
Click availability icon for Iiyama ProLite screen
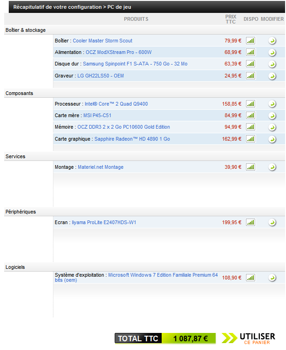(x=251, y=222)
